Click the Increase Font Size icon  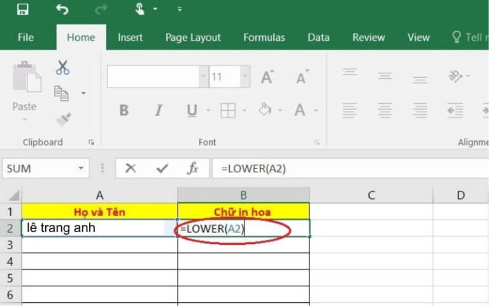[x=267, y=76]
